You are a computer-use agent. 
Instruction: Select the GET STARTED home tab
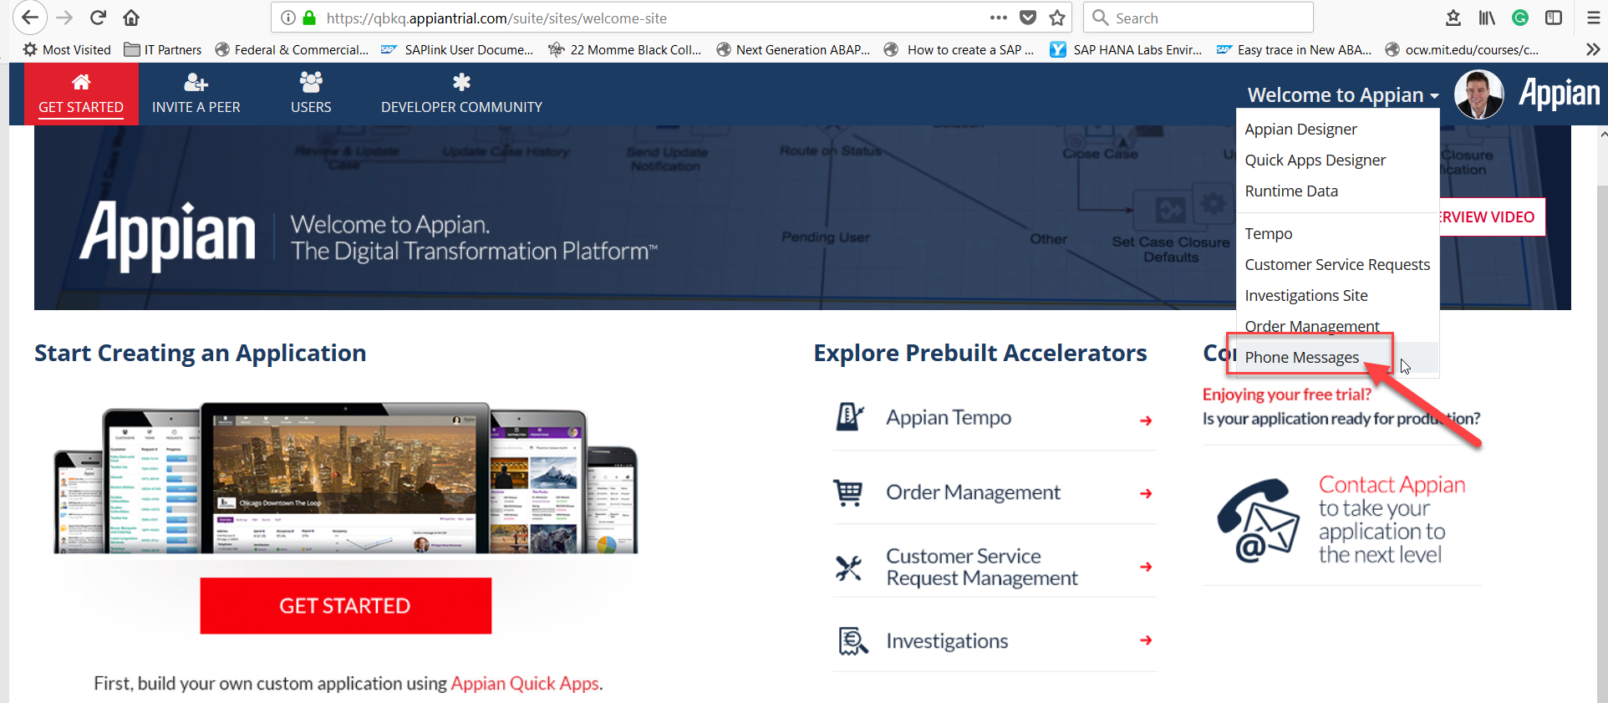[81, 94]
